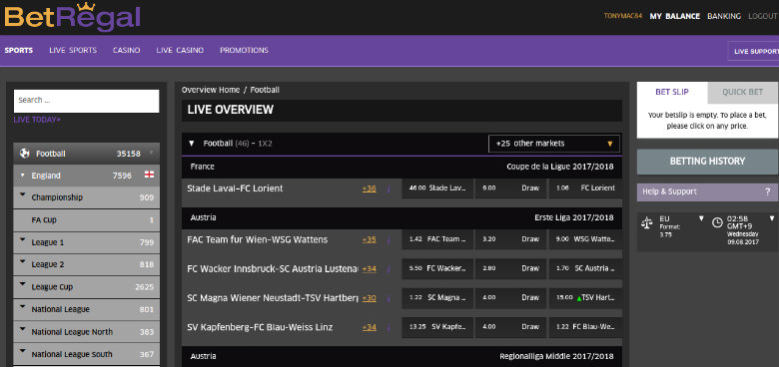Click LOGOUT
This screenshot has height=367, width=779.
[x=762, y=16]
